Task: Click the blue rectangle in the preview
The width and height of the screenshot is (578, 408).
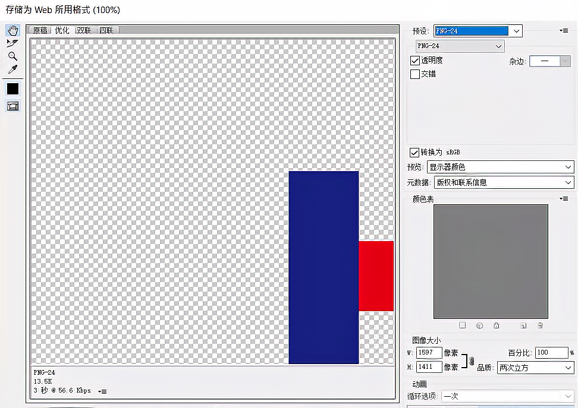Action: 323,267
